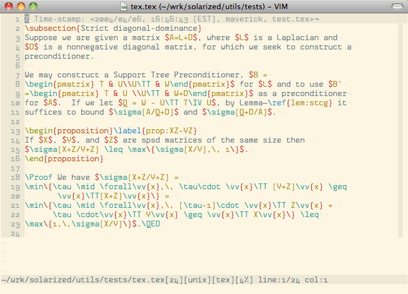Click the word preconditioner. on line 5
The image size is (408, 294).
[x=59, y=56]
